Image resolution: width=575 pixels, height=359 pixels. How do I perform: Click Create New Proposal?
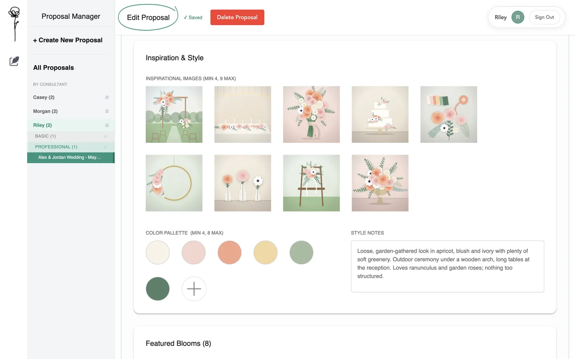[x=68, y=40]
